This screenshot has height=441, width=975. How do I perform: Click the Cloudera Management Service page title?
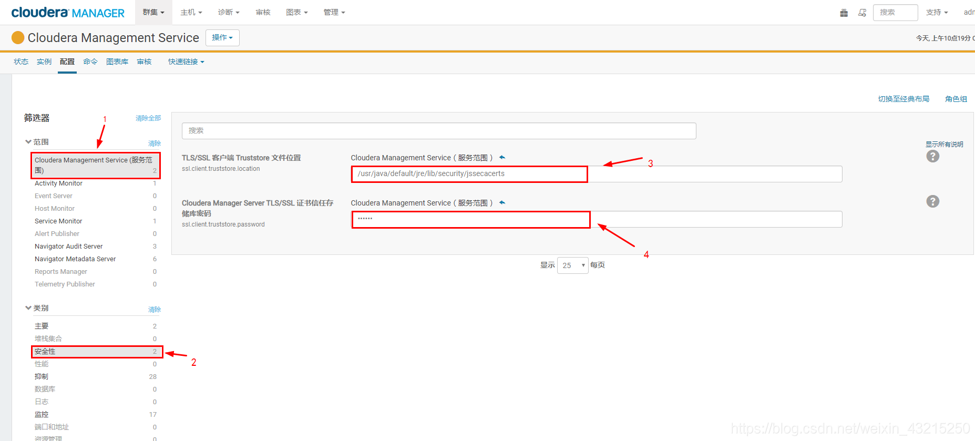[x=114, y=38]
